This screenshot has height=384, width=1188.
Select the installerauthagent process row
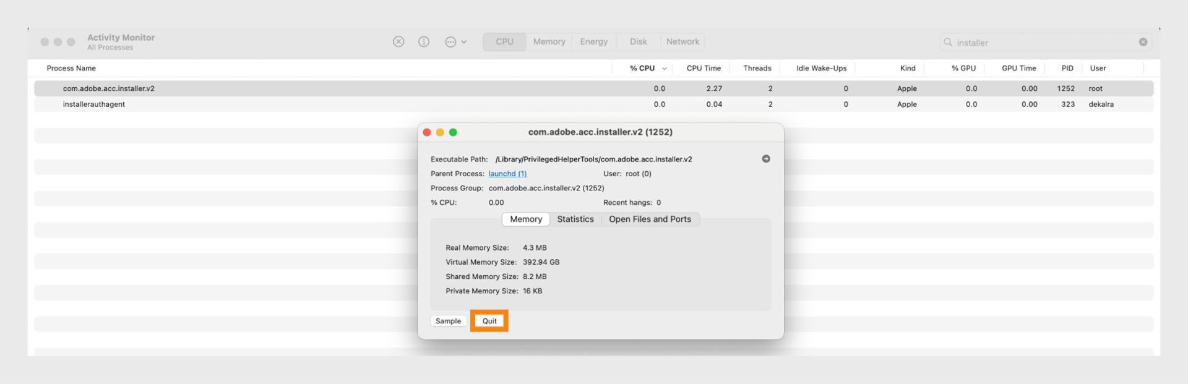593,105
